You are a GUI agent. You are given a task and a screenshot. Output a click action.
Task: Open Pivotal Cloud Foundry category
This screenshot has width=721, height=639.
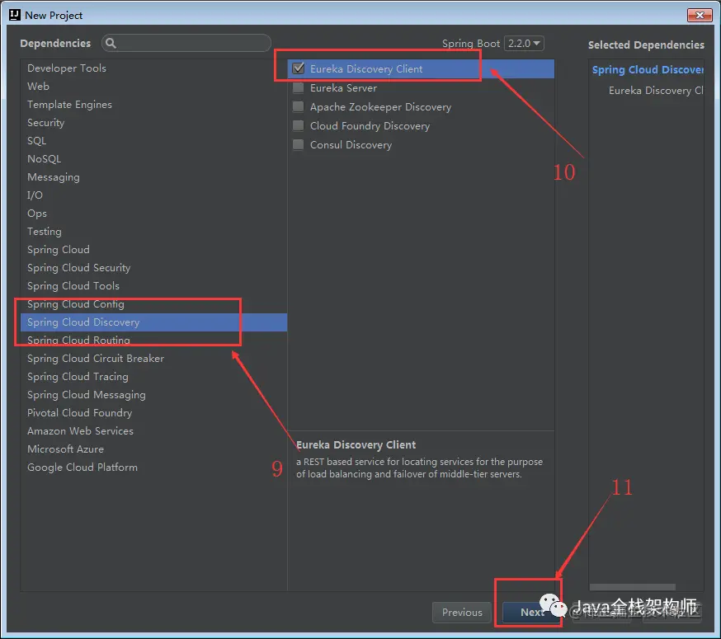(x=153, y=413)
